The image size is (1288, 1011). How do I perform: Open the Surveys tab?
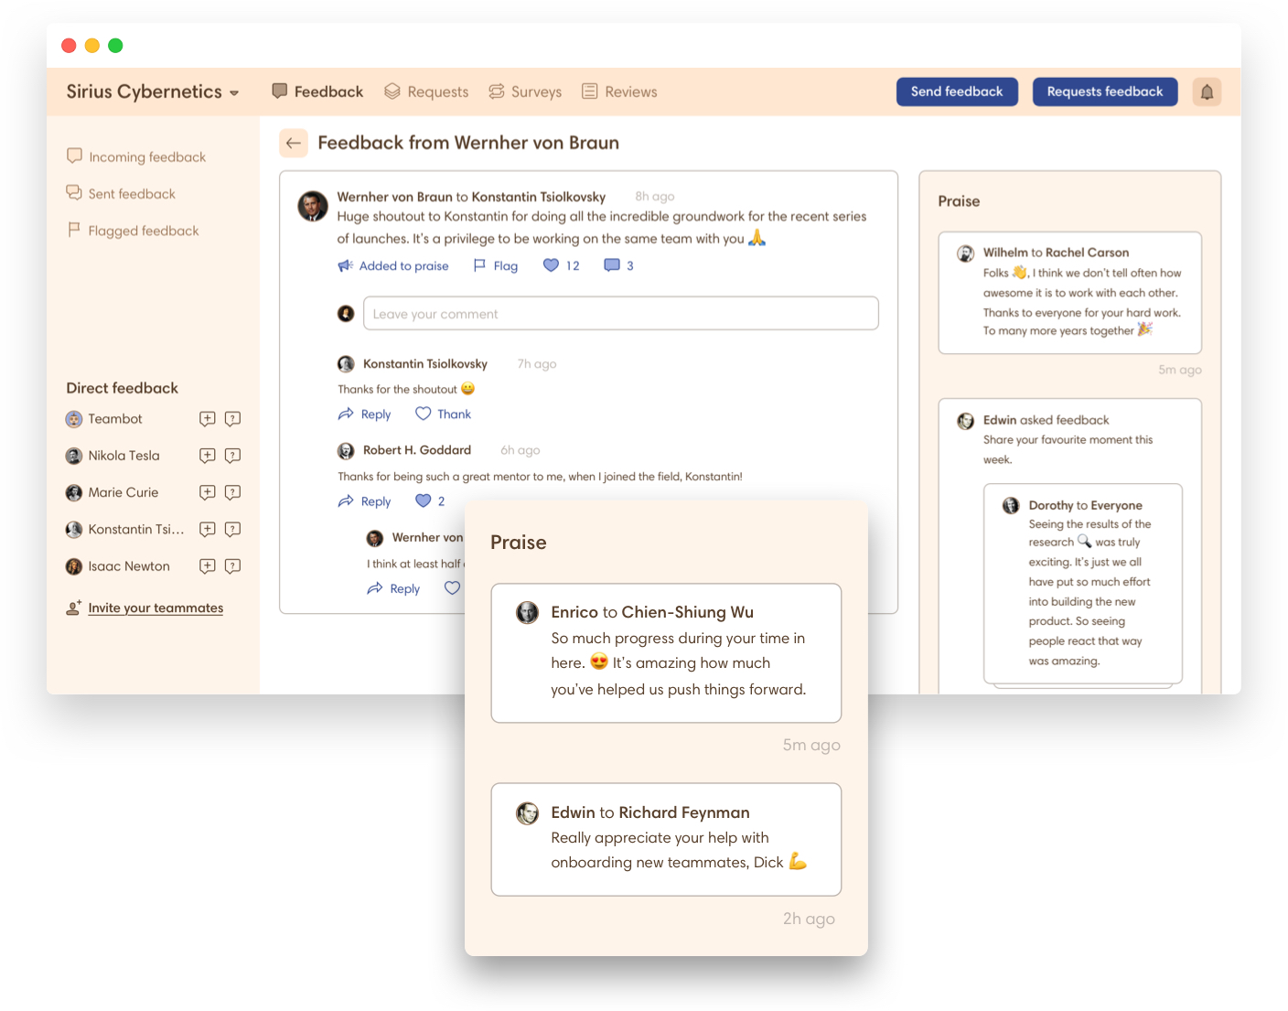tap(525, 91)
